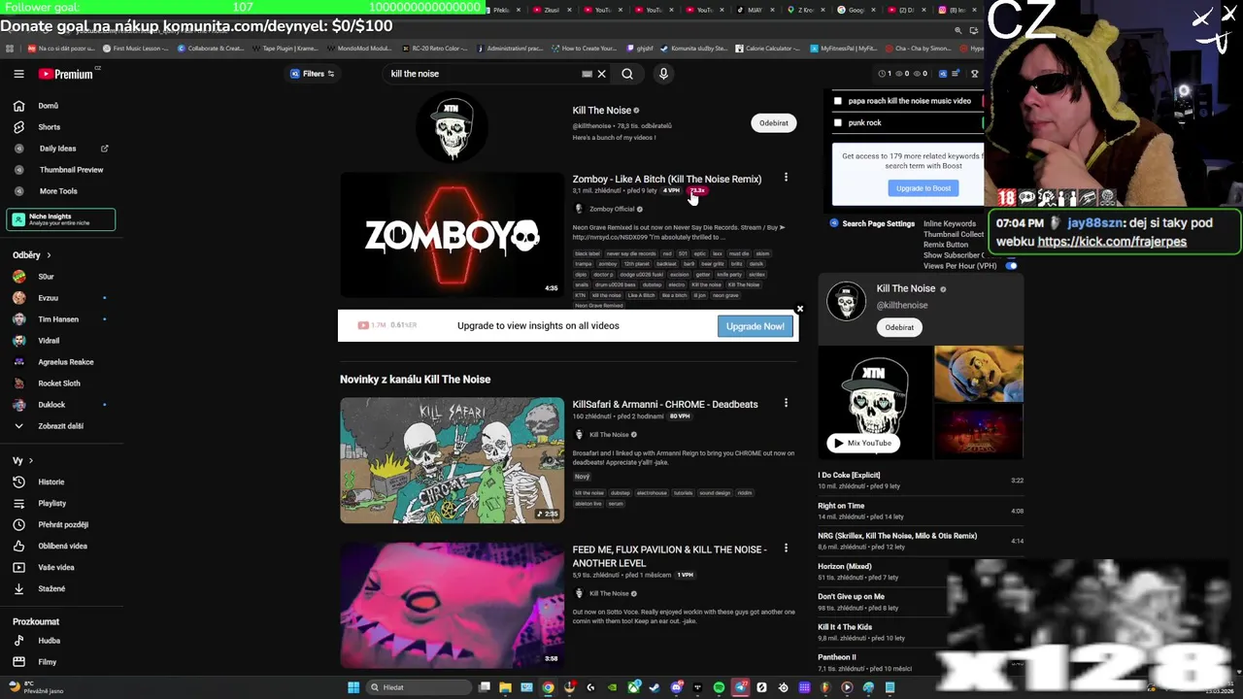Open Rocket Sloth channel subscription
Image resolution: width=1243 pixels, height=699 pixels.
59,383
